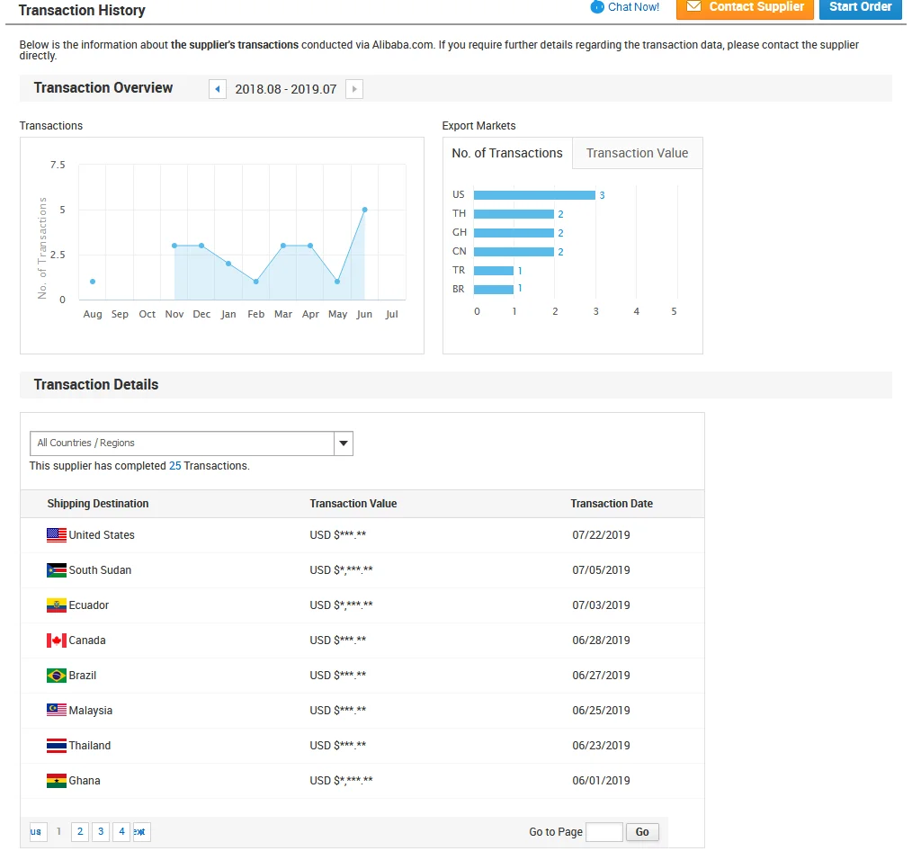The image size is (912, 851).
Task: Click the June data point on chart
Action: coord(364,210)
